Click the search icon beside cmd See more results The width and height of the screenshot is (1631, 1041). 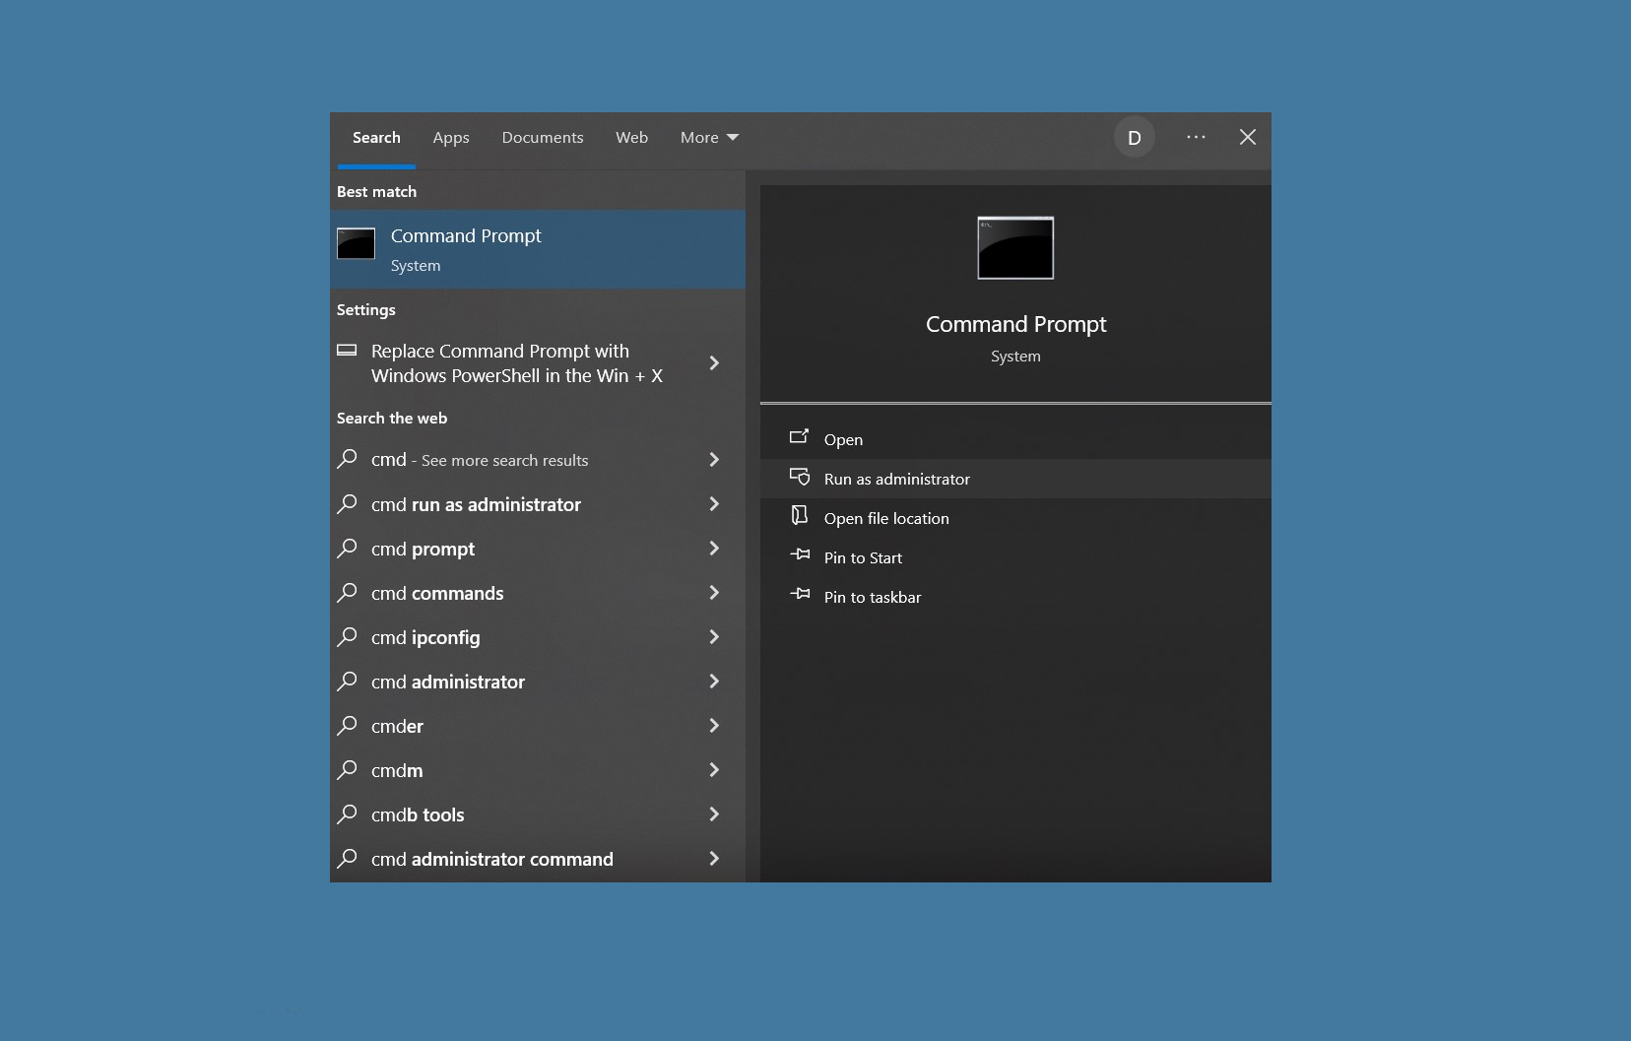pos(347,459)
